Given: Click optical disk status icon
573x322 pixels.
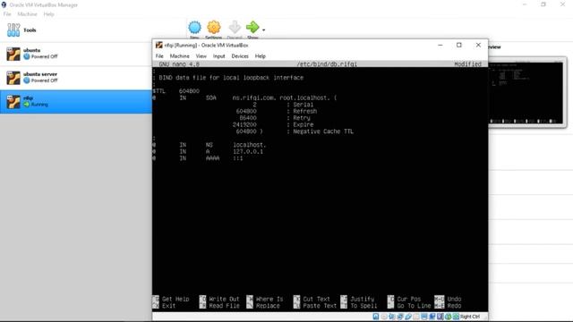Looking at the screenshot, I should [384, 317].
